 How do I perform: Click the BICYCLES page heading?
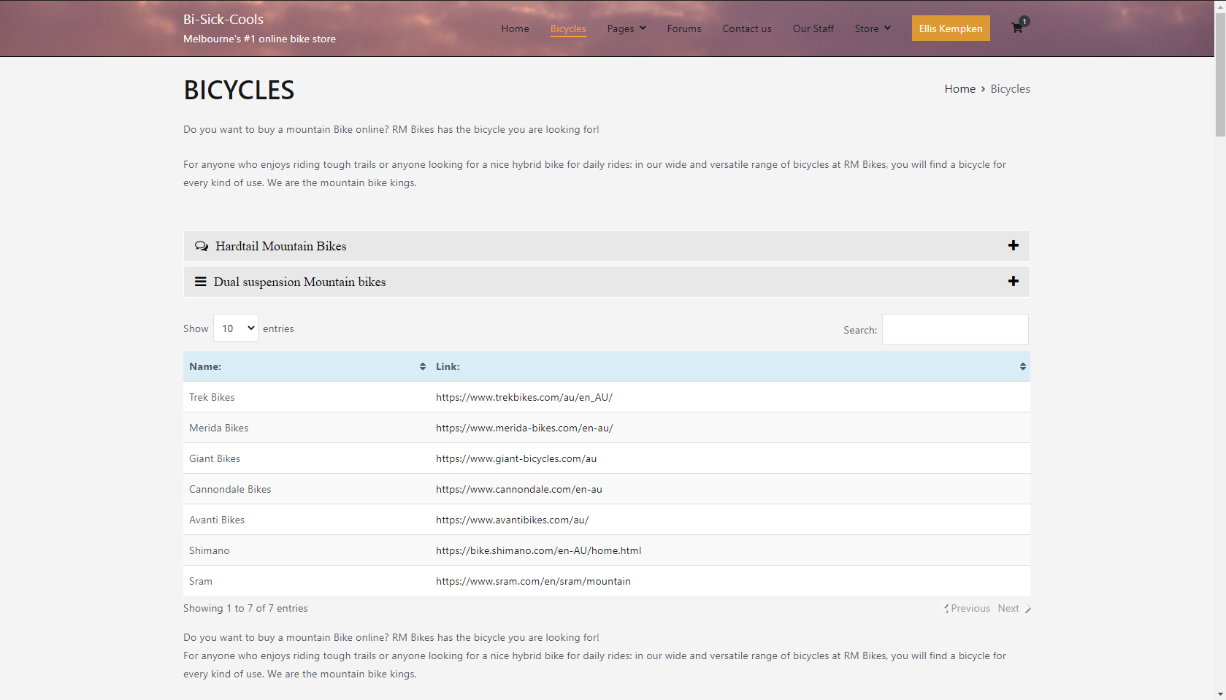[x=239, y=91]
